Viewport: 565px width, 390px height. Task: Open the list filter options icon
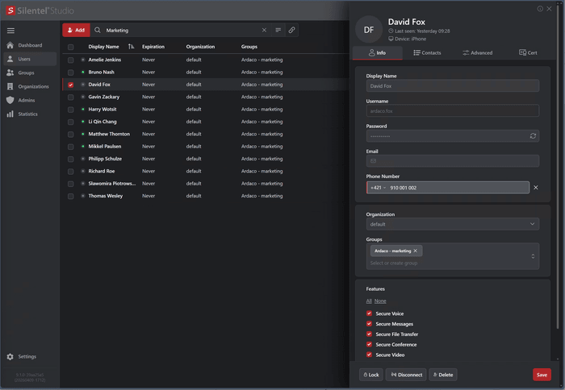click(278, 31)
